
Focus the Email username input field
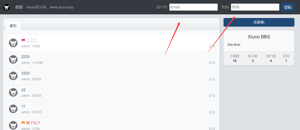click(x=193, y=7)
